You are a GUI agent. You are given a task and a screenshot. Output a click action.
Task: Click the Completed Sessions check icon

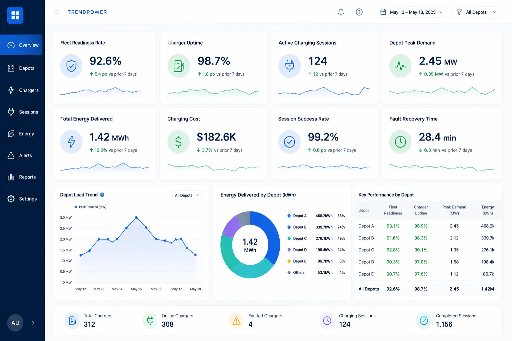click(424, 320)
